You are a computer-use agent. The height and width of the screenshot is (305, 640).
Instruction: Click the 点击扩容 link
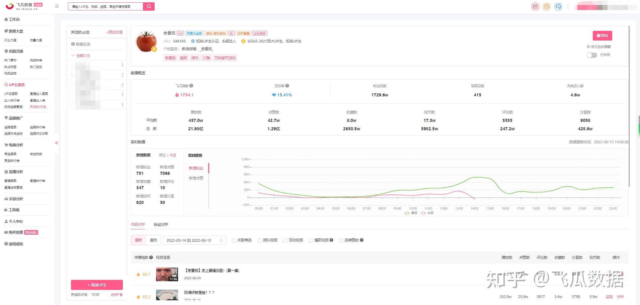[x=116, y=295]
